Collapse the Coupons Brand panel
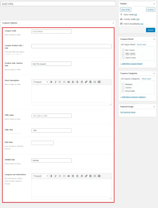Screen dimensions: 158x208 pos(154,39)
